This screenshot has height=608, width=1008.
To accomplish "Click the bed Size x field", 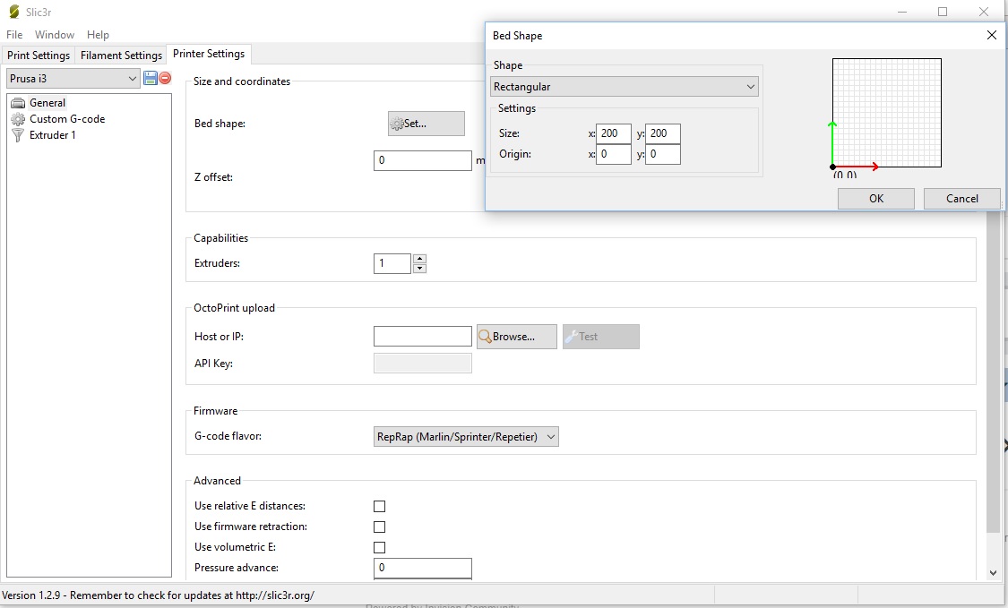I will [613, 133].
